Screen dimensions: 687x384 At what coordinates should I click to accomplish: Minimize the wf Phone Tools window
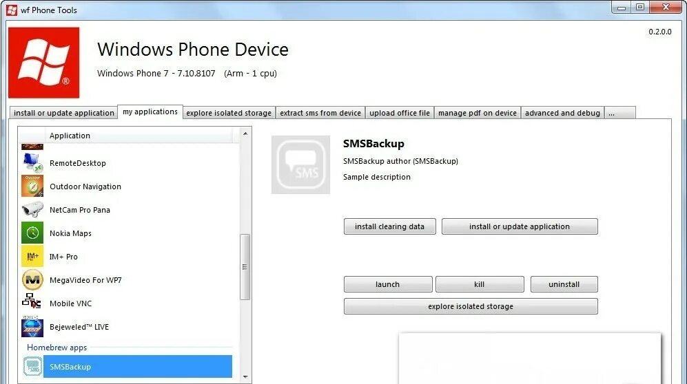pos(622,7)
